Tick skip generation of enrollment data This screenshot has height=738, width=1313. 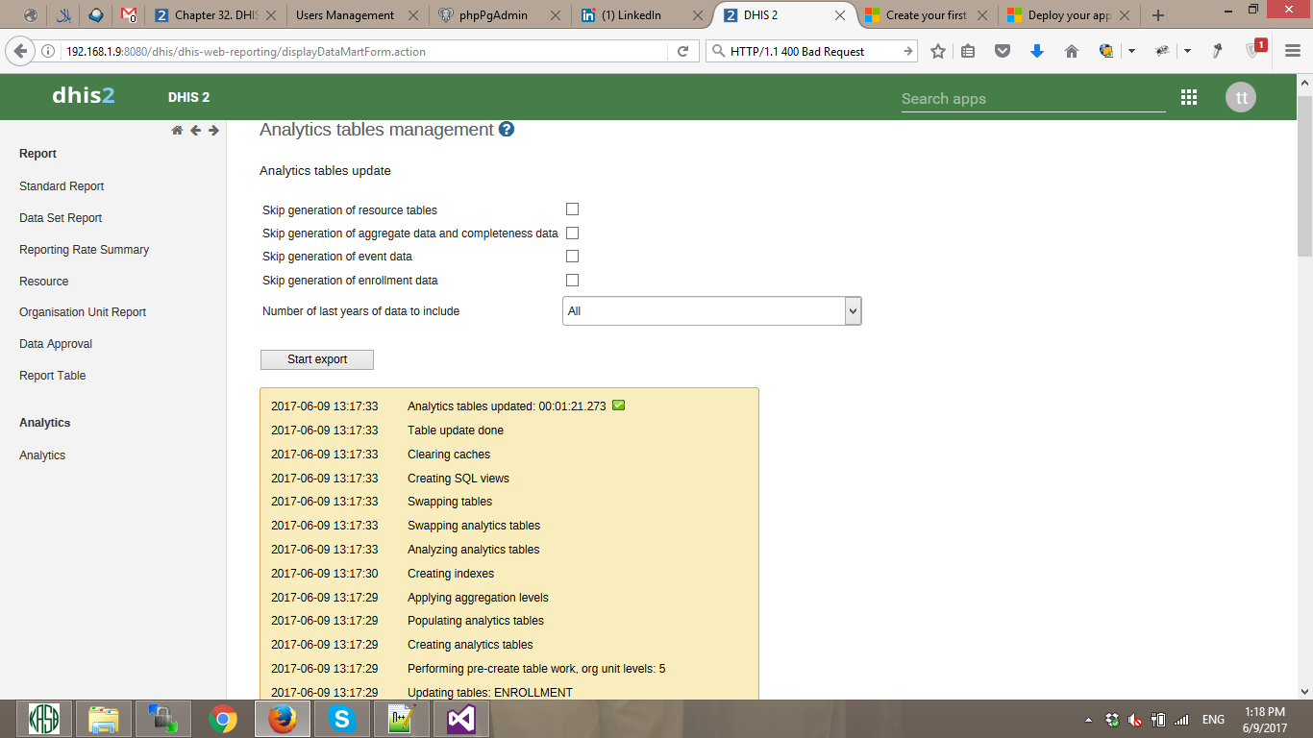point(572,280)
